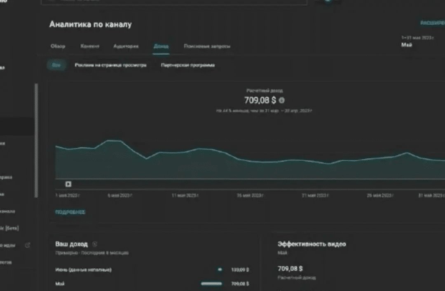This screenshot has width=445, height=291.
Task: Open the Поисковые запросы tab
Action: point(207,46)
